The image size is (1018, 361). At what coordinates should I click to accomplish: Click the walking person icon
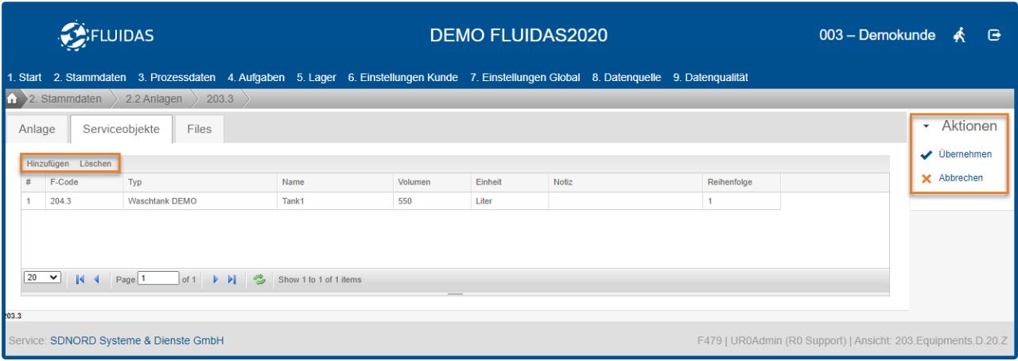960,35
